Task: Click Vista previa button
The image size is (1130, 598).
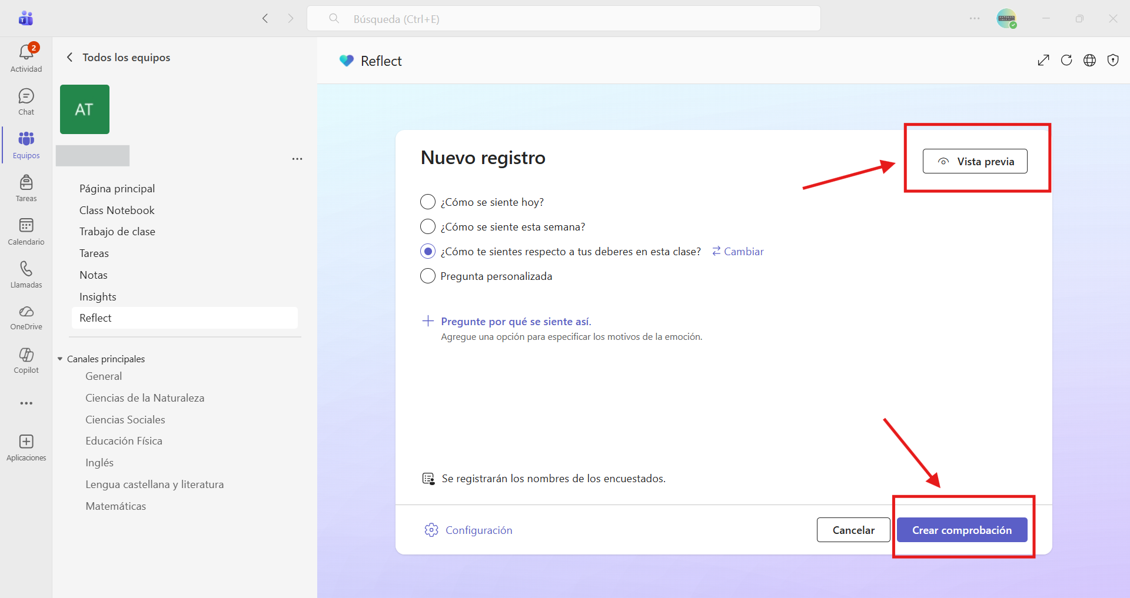Action: click(975, 161)
